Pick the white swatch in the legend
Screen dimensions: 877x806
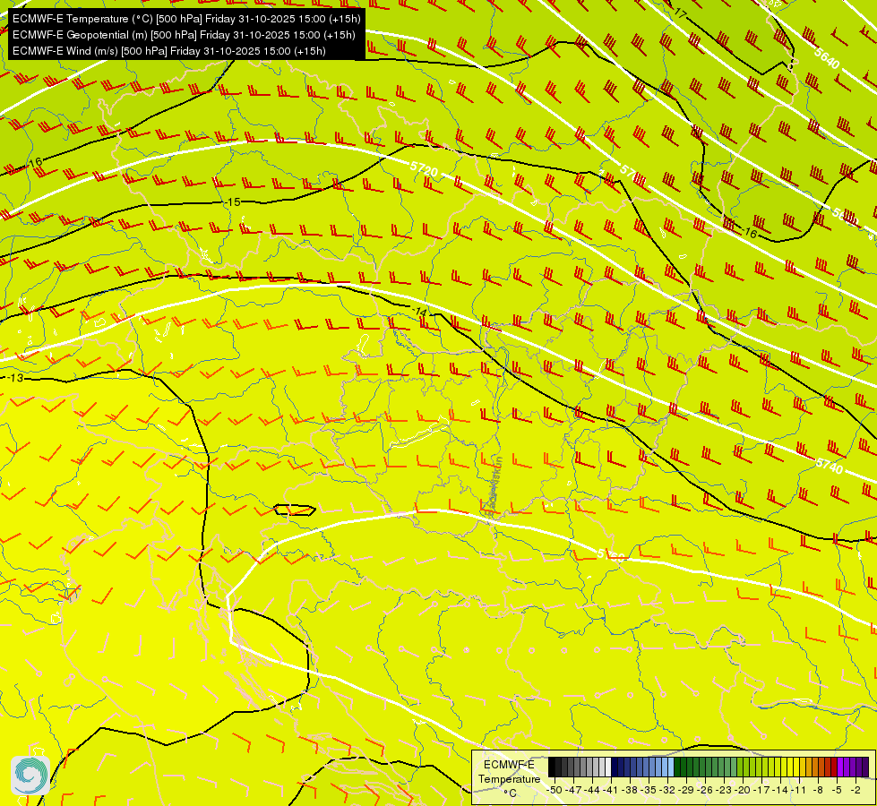click(608, 767)
